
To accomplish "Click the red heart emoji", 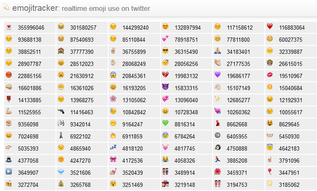I will (270, 27).
